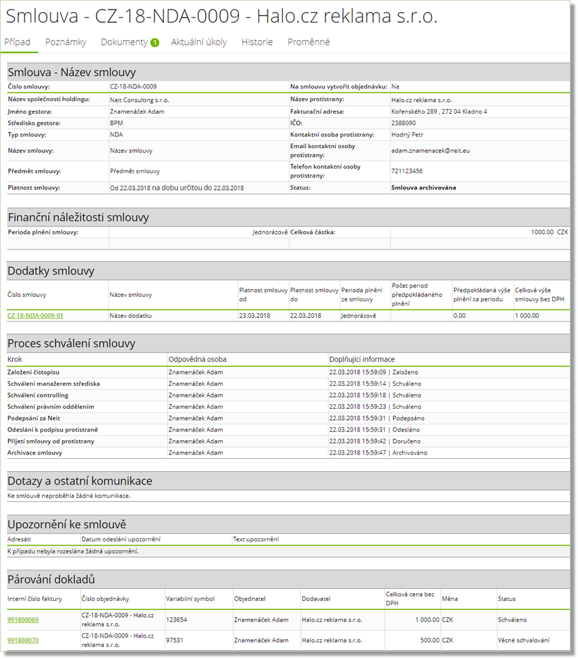Click the Variabilní symbol column header

(x=191, y=598)
